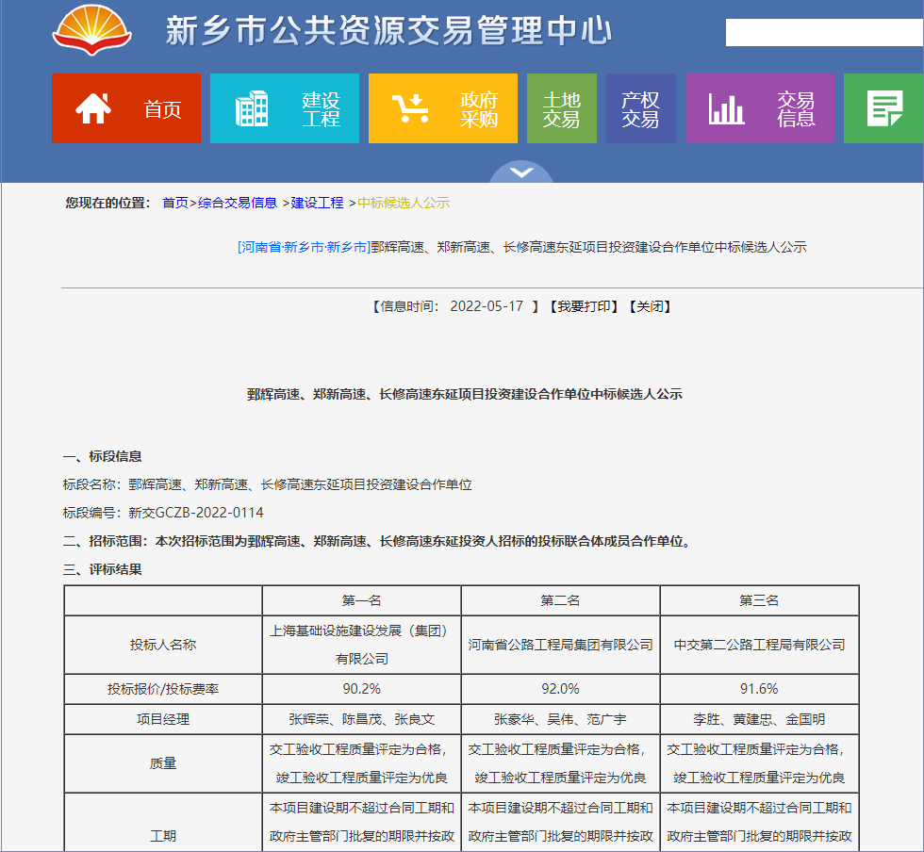Click the bar chart icon on 交易信息 tile
The width and height of the screenshot is (924, 852).
(727, 108)
